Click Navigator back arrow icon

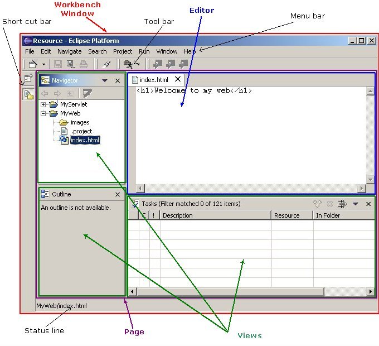pos(45,93)
